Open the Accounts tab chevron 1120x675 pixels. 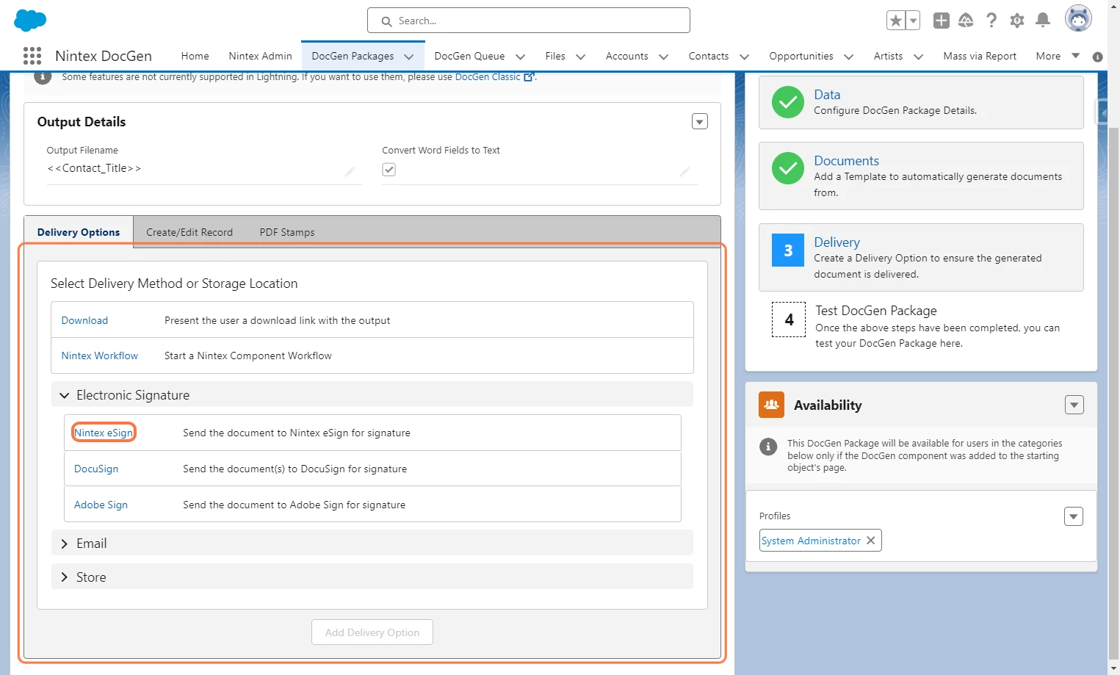tap(663, 57)
